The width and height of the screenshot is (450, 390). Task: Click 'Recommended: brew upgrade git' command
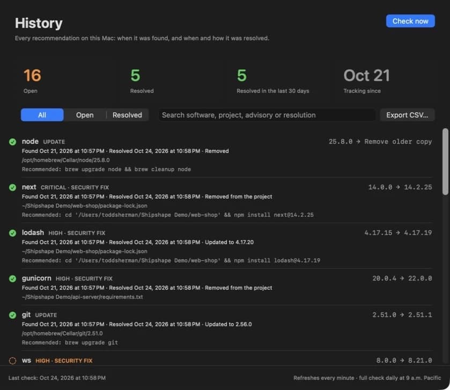70,343
